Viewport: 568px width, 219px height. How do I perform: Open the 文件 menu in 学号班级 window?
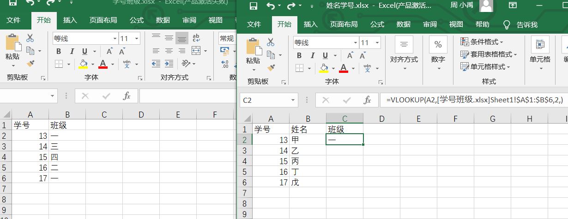[x=13, y=20]
